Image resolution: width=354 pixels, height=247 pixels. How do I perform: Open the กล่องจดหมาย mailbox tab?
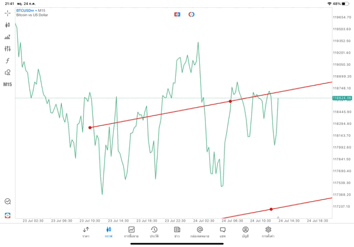pyautogui.click(x=200, y=232)
